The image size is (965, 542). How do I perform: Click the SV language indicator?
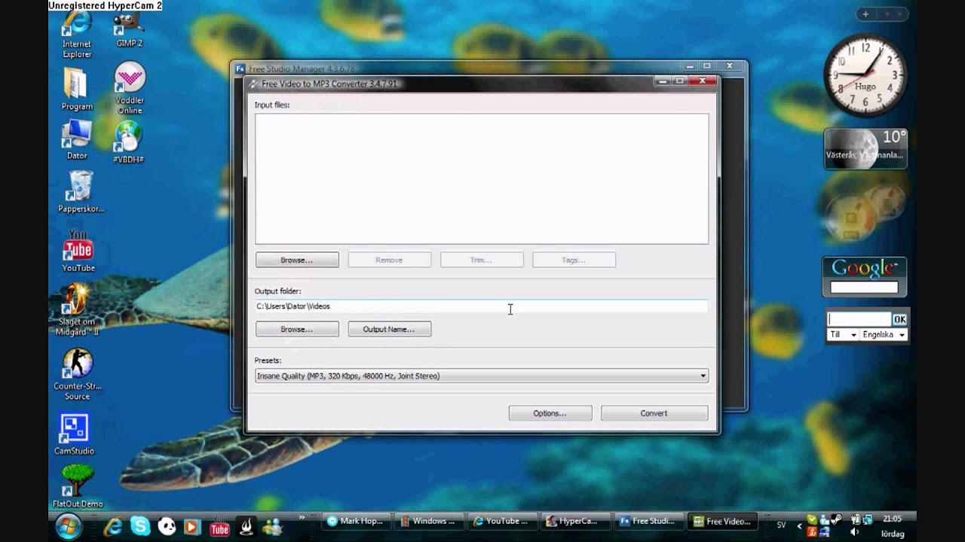(781, 525)
